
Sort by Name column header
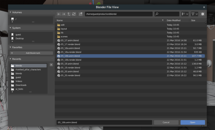point(60,20)
